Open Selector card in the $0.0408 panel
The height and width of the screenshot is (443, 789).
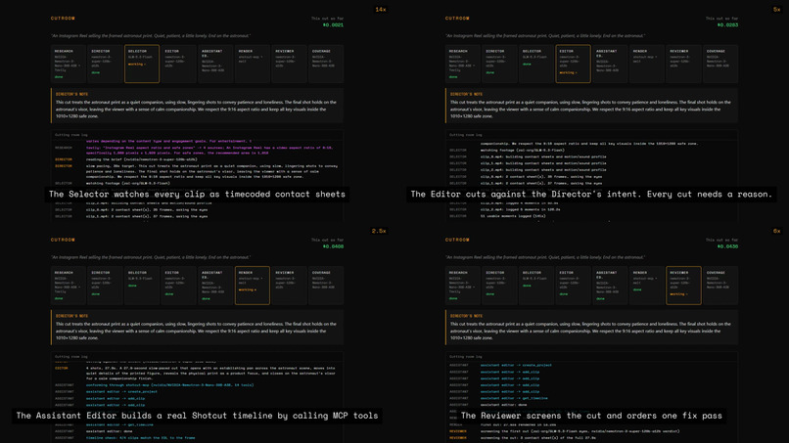click(142, 286)
